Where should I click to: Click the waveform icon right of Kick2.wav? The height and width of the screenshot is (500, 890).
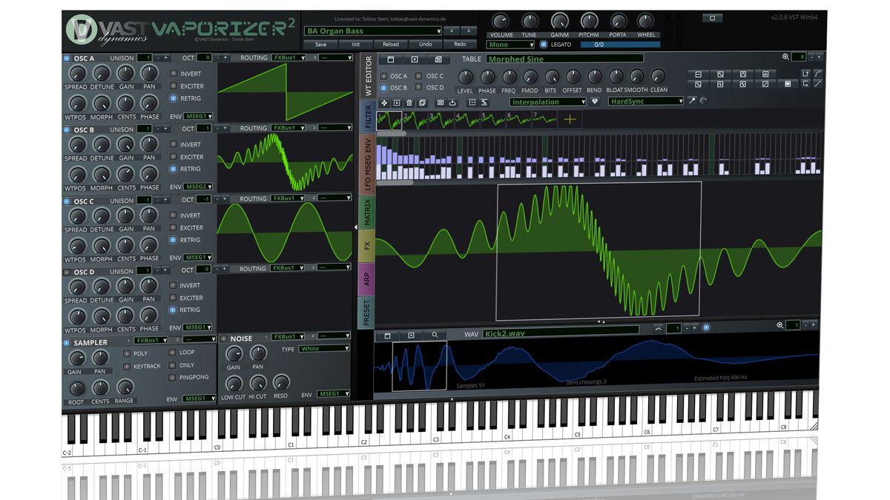coord(657,328)
